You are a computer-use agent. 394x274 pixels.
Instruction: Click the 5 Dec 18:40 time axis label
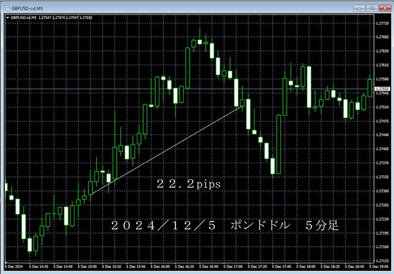click(355, 267)
